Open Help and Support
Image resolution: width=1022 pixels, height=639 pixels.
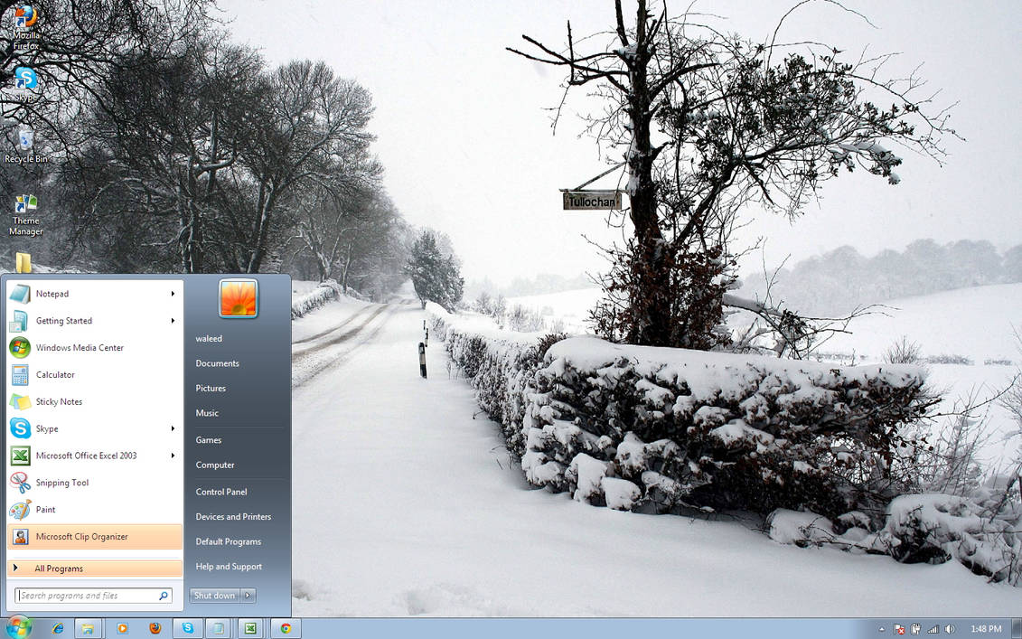pos(229,566)
